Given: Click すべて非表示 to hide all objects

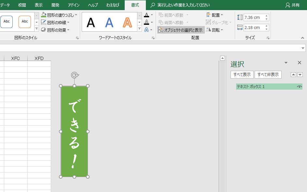Looking at the screenshot, I should click(268, 74).
